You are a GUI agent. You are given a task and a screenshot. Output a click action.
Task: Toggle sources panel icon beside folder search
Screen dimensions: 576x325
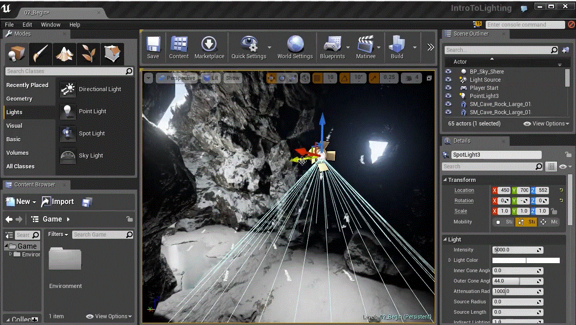click(x=9, y=235)
